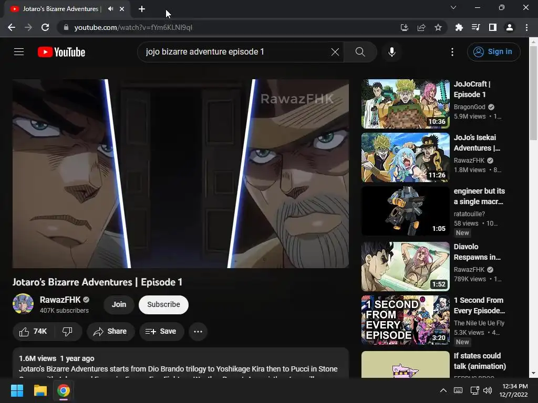Open Chrome profile icon

point(510,27)
